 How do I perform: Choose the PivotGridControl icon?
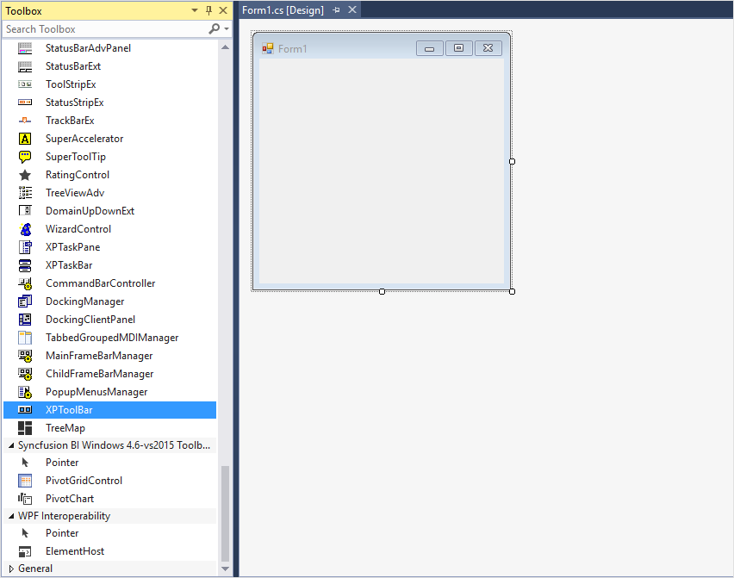(25, 481)
